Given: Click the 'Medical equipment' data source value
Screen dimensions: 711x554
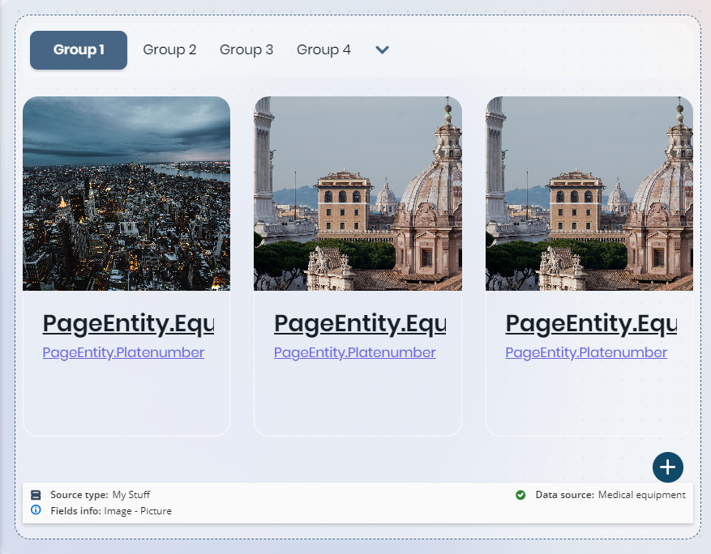Looking at the screenshot, I should [641, 495].
